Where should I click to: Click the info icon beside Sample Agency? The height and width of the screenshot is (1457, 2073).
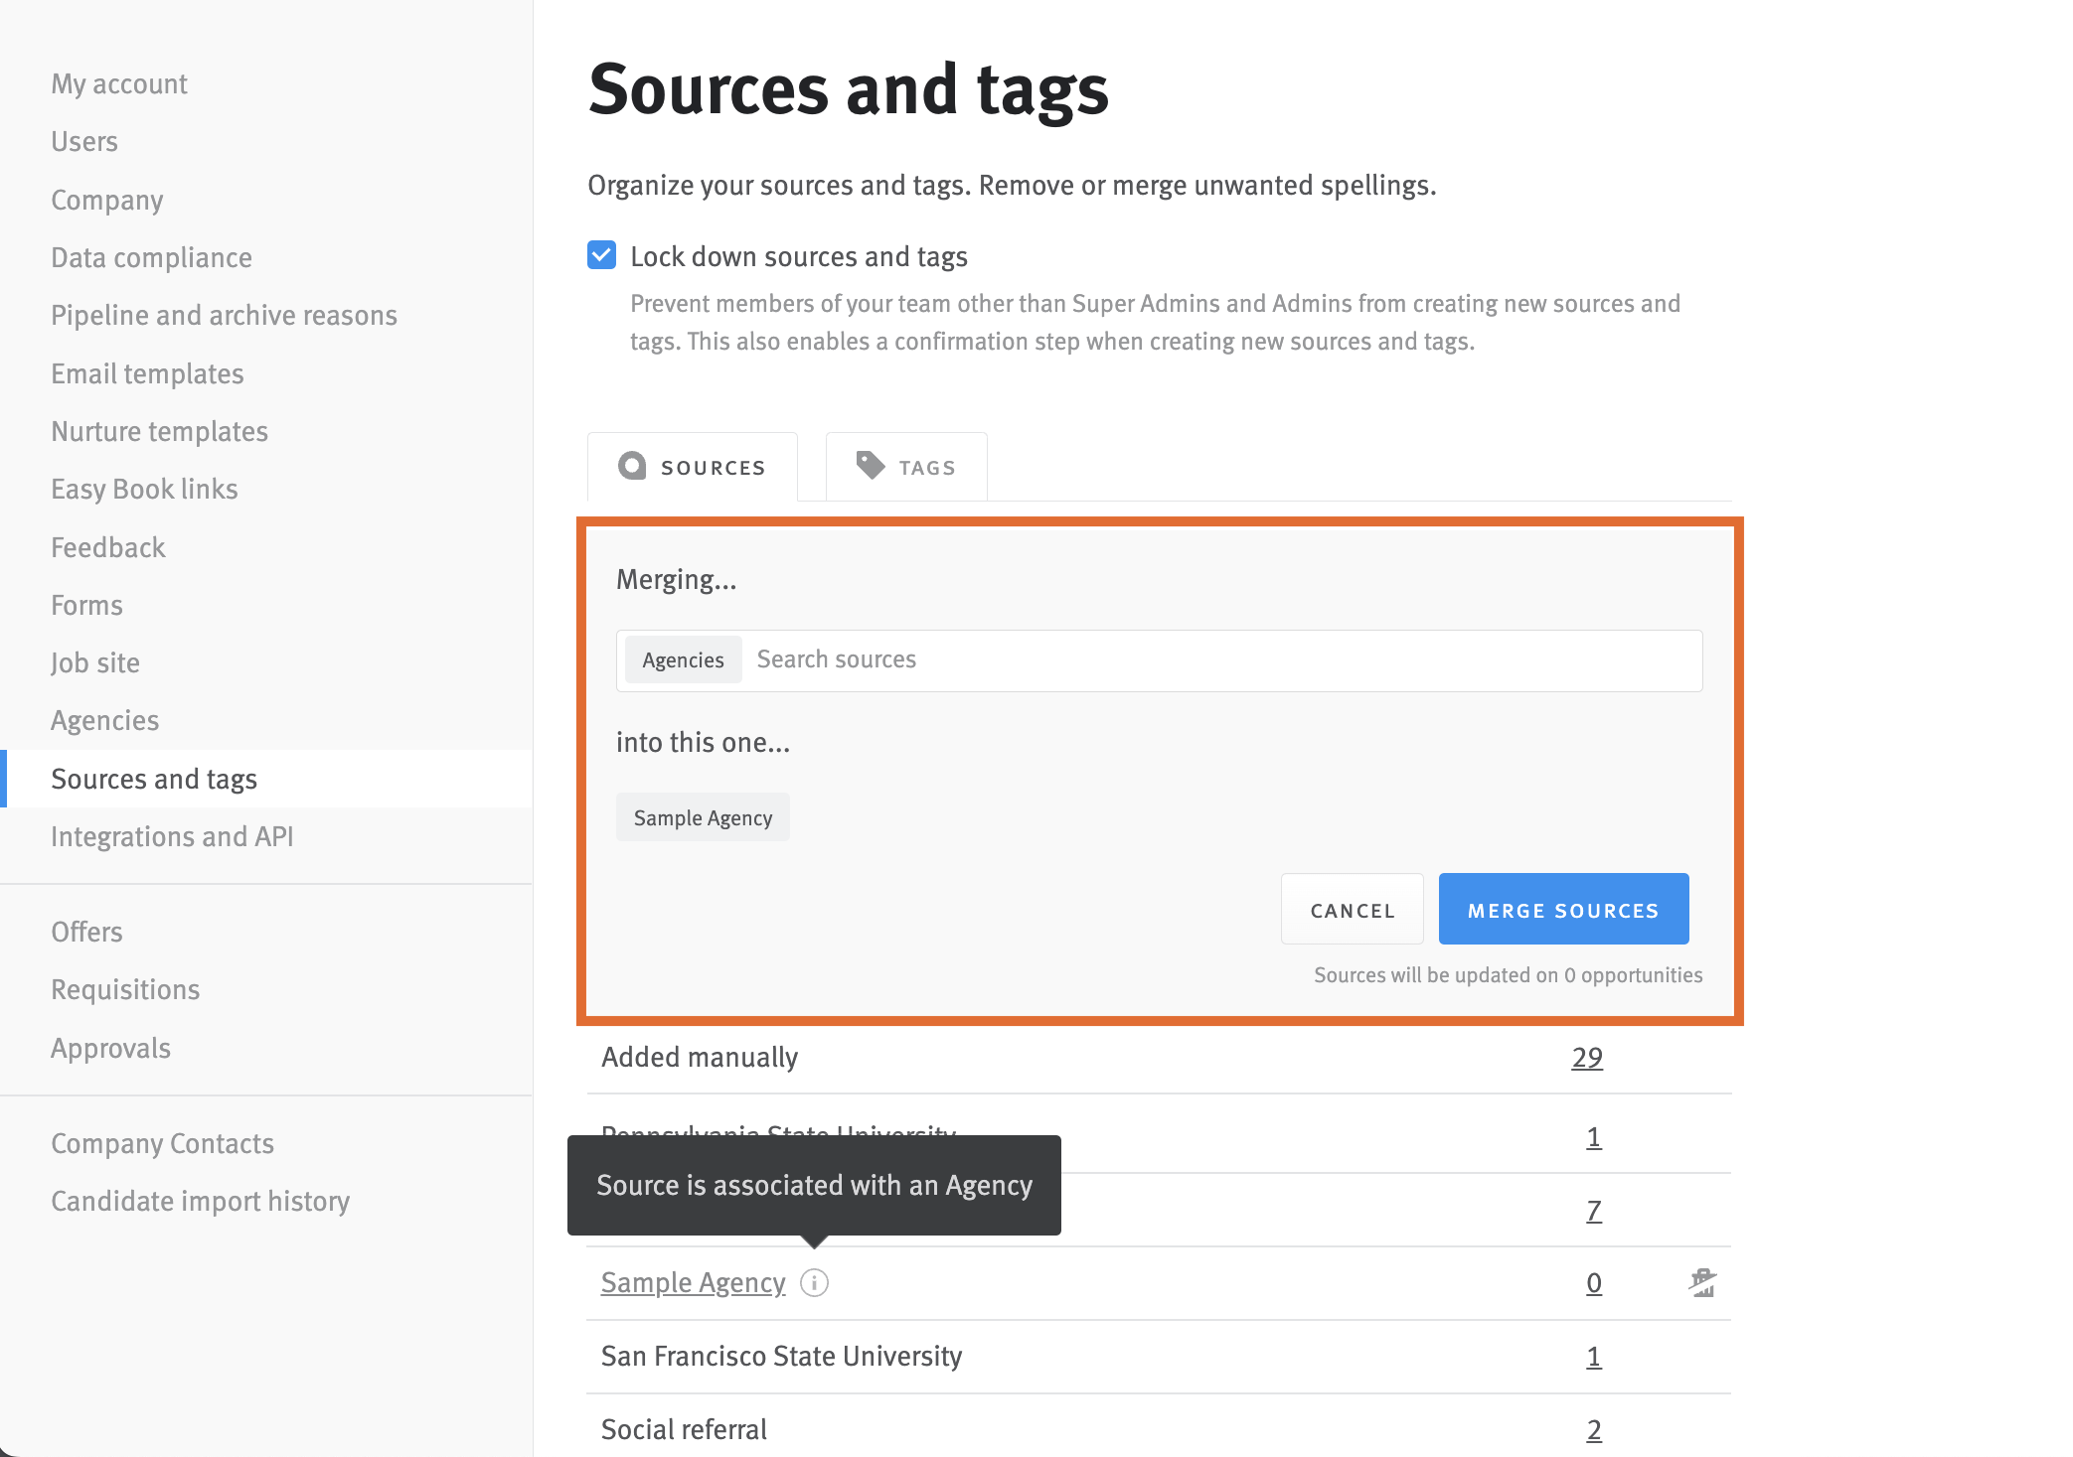pyautogui.click(x=815, y=1282)
